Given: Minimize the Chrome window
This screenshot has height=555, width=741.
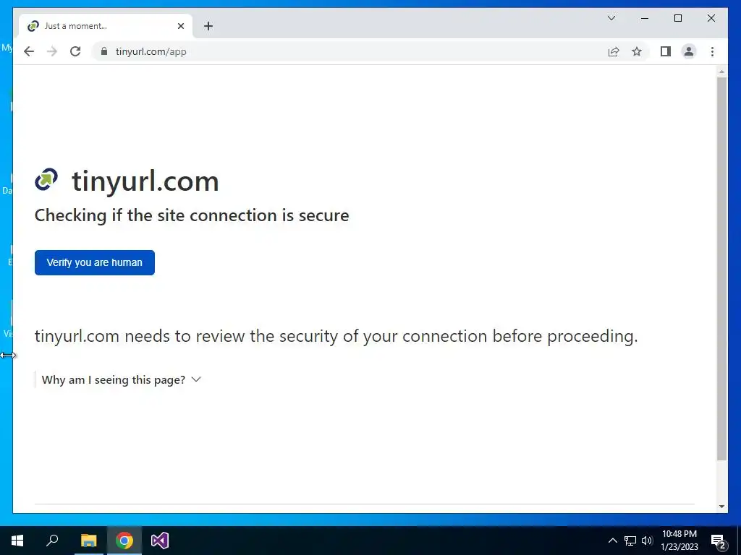Looking at the screenshot, I should tap(645, 18).
